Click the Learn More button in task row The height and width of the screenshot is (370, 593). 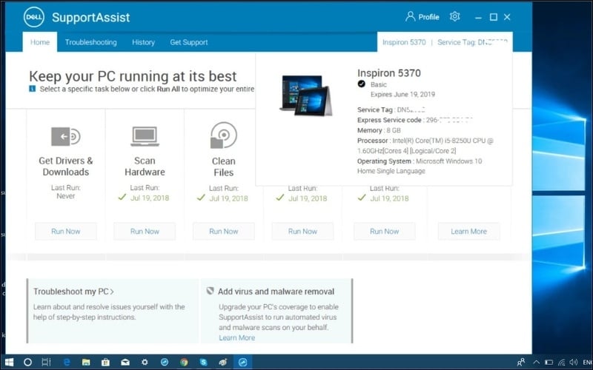(x=469, y=231)
